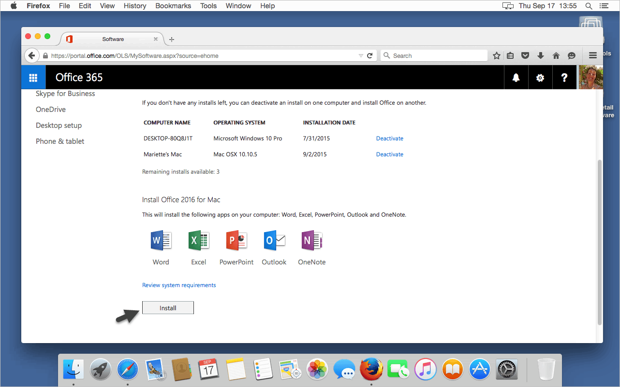
Task: Open Pocket icon in Firefox toolbar
Action: (x=525, y=55)
